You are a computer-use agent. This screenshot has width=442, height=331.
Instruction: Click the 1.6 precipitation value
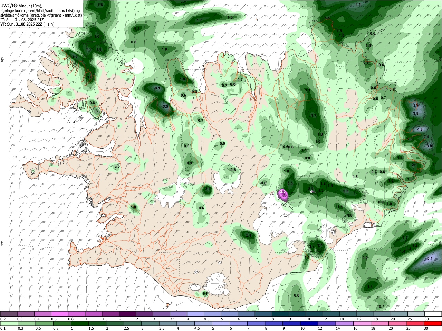(97, 37)
